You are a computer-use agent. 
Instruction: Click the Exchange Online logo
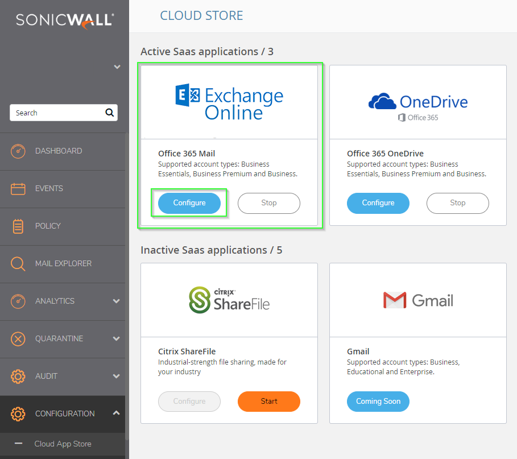click(229, 102)
